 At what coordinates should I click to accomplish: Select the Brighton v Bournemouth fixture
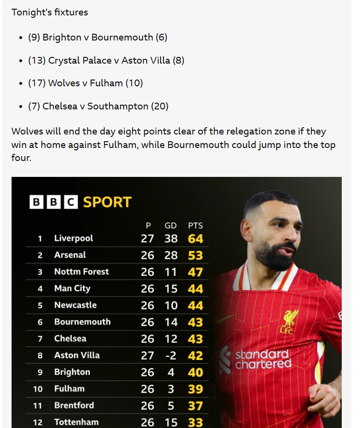97,37
